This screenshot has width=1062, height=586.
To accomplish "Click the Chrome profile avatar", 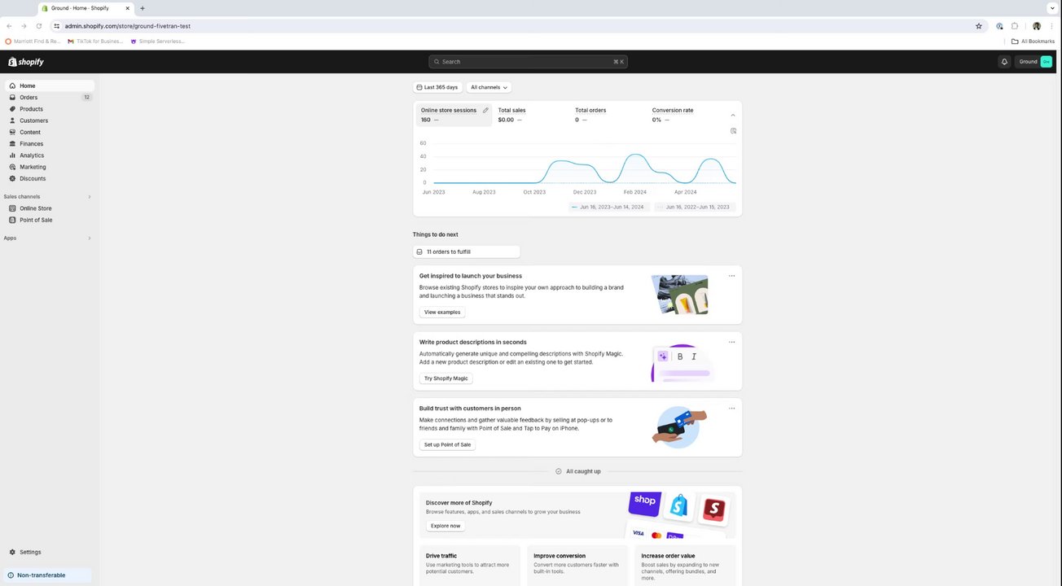I will click(1037, 26).
